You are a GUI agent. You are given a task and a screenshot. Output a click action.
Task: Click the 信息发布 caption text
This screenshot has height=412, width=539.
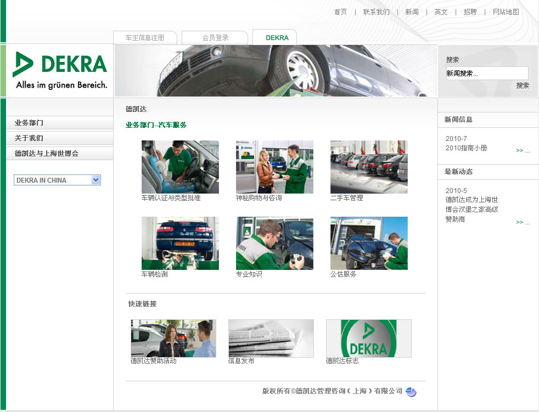pyautogui.click(x=241, y=361)
